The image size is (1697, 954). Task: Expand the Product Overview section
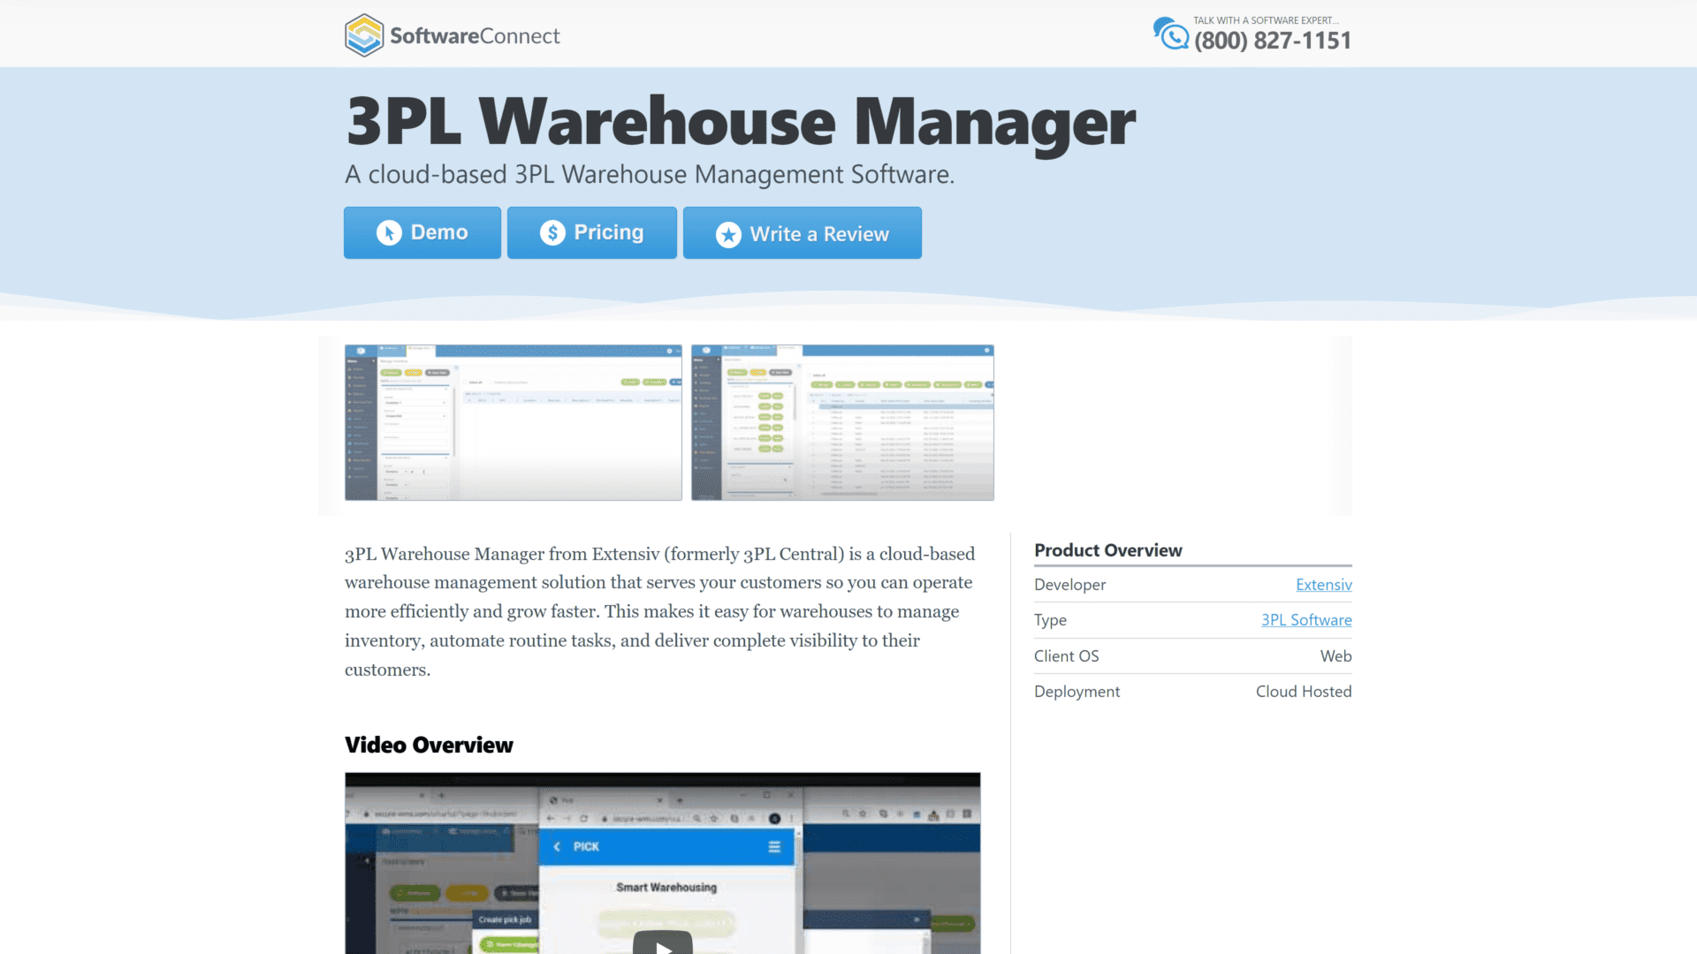pos(1108,549)
